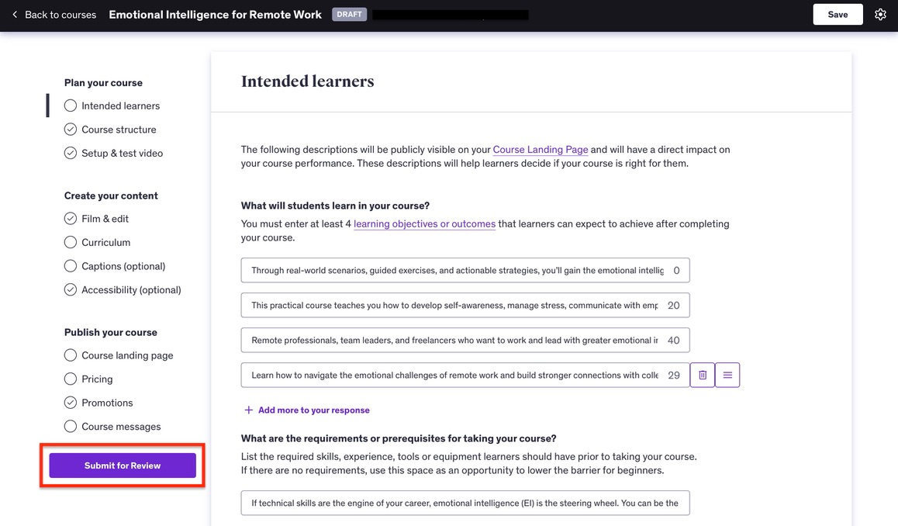Click the DRAFT status badge

(x=349, y=14)
